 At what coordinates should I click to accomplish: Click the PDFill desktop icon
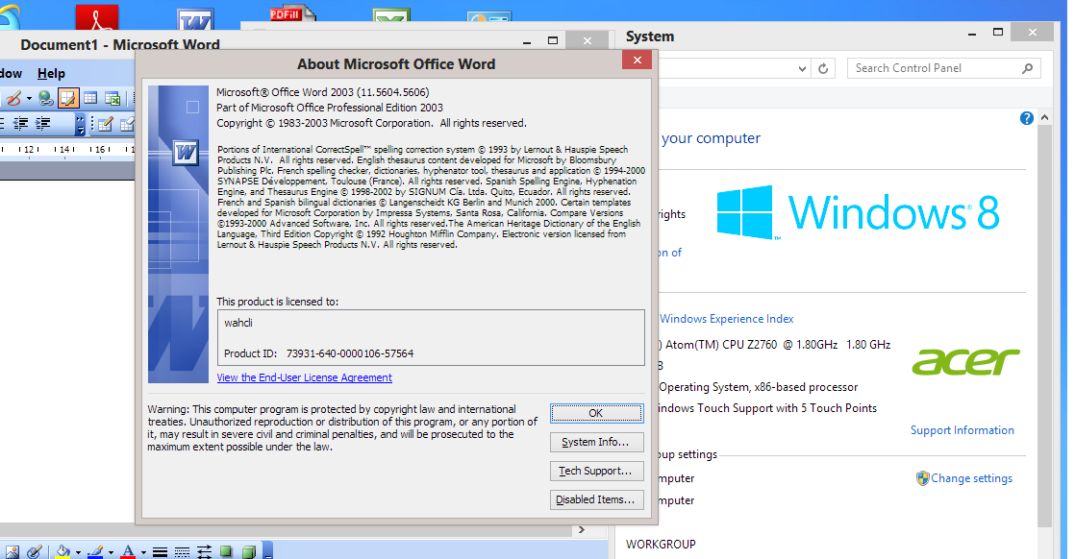tap(291, 13)
